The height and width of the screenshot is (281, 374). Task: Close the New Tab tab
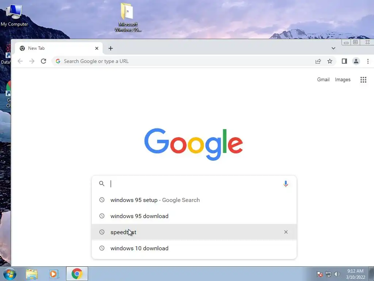[x=96, y=49]
